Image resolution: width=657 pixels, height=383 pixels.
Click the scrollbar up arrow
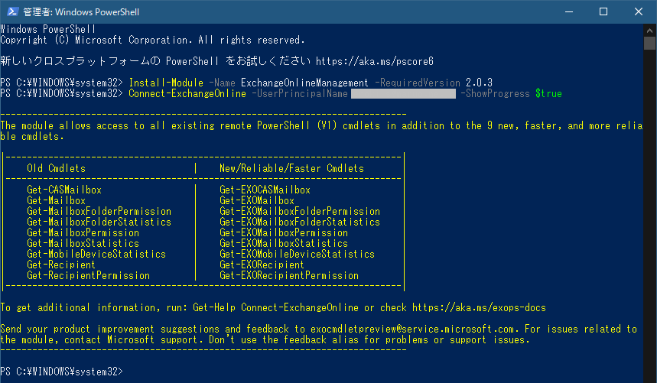coord(650,30)
